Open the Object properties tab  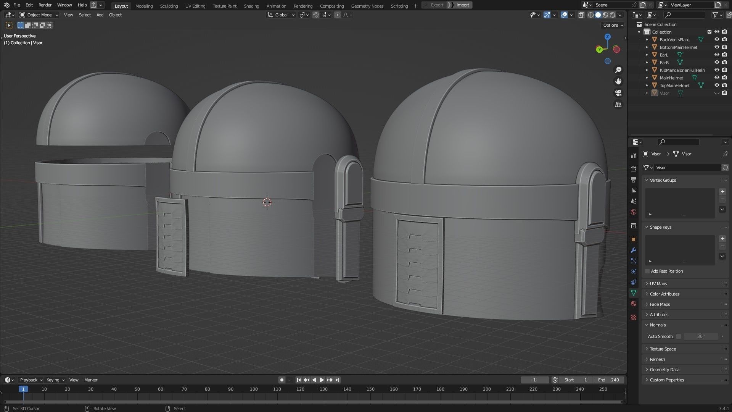pyautogui.click(x=634, y=239)
